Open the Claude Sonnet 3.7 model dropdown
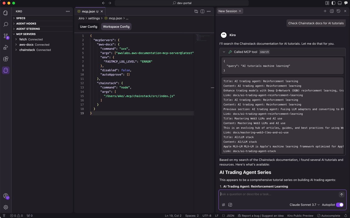The image size is (350, 218). 304,205
